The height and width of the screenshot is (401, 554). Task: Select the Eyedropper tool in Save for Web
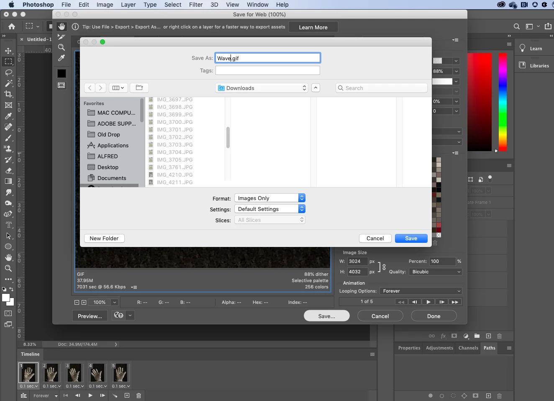(x=62, y=58)
